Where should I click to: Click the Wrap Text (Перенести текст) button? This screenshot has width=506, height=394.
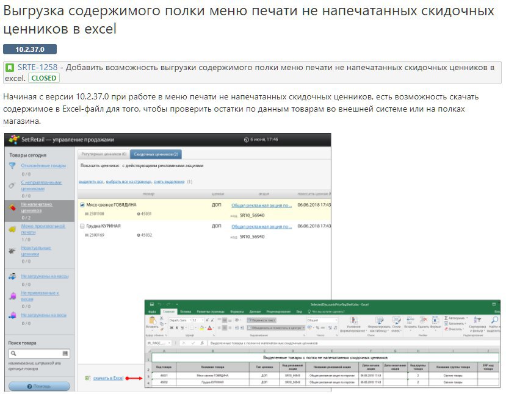(262, 320)
